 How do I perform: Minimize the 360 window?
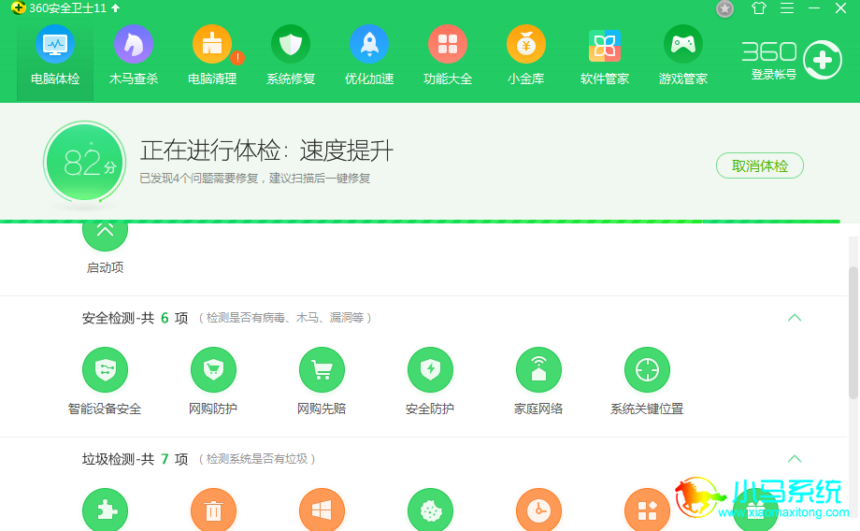pos(814,8)
